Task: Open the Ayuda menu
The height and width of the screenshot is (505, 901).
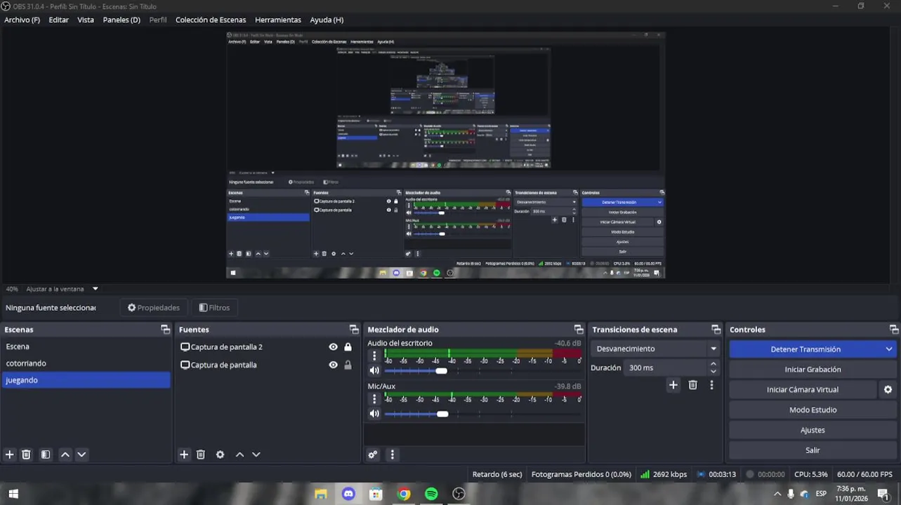Action: point(327,20)
